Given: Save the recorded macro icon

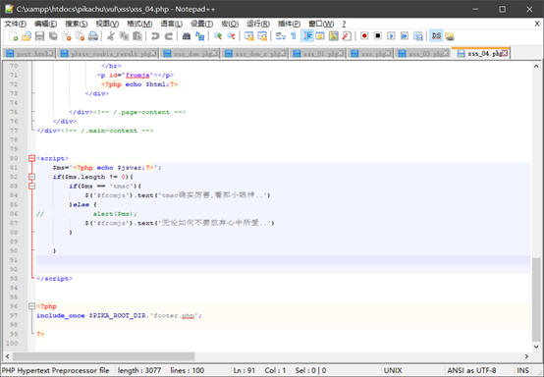Looking at the screenshot, I should [418, 36].
